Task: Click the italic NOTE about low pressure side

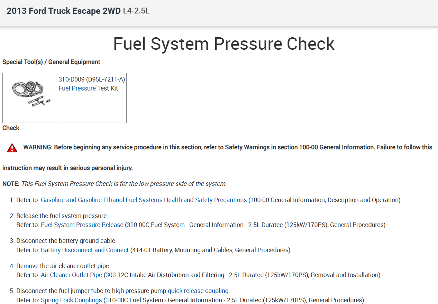Action: pos(124,184)
